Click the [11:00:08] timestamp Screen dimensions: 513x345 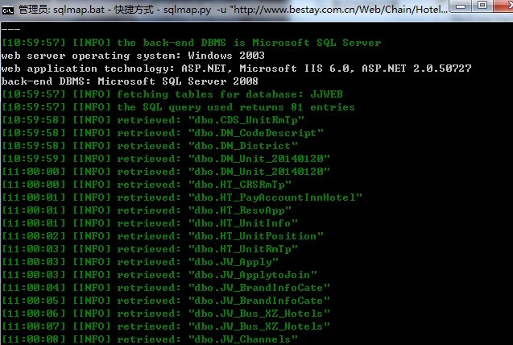(x=34, y=339)
